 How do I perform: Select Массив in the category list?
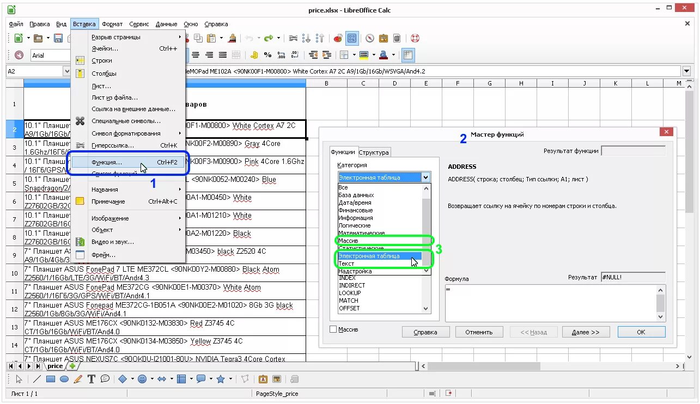380,241
